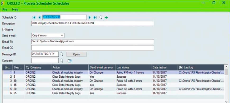Add new Schedule ID with plus icon
Viewport: 230px width, 103px height.
pyautogui.click(x=106, y=18)
